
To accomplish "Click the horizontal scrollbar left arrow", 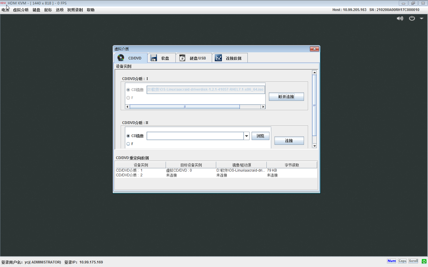I will tap(128, 107).
